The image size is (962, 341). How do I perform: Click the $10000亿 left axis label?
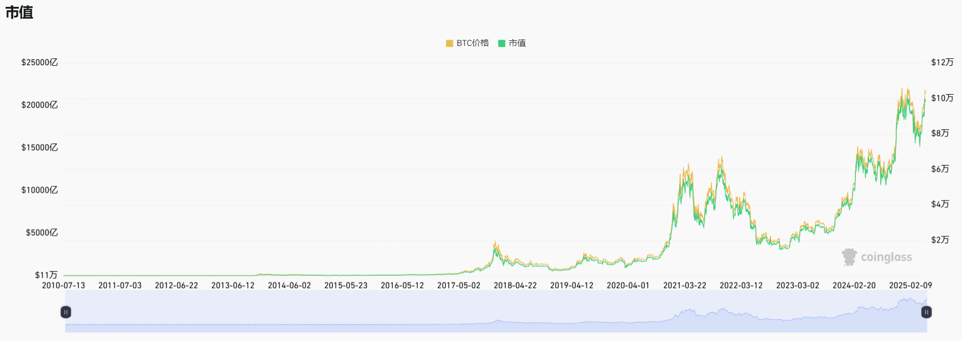click(40, 190)
